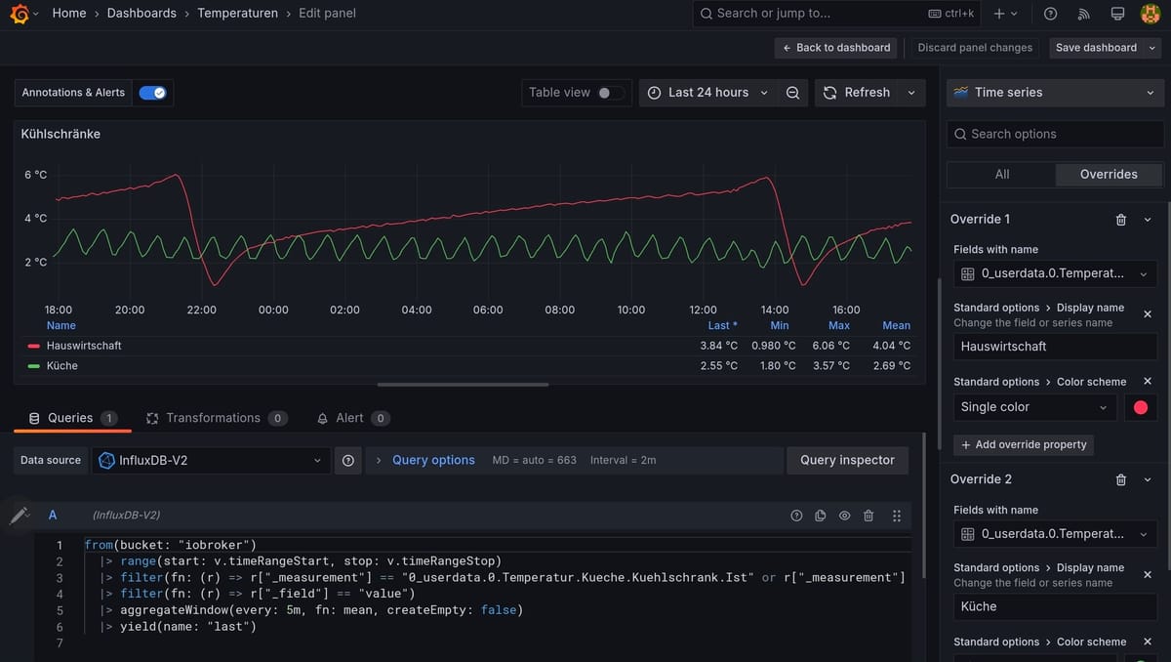
Task: Remove query A using trash icon
Action: coord(868,516)
